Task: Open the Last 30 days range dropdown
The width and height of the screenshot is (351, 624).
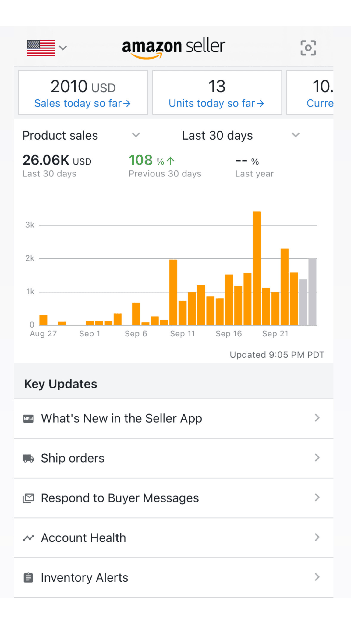Action: coord(296,135)
